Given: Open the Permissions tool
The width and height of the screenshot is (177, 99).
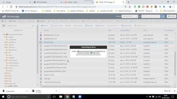Looking at the screenshot, I should pos(122,21).
